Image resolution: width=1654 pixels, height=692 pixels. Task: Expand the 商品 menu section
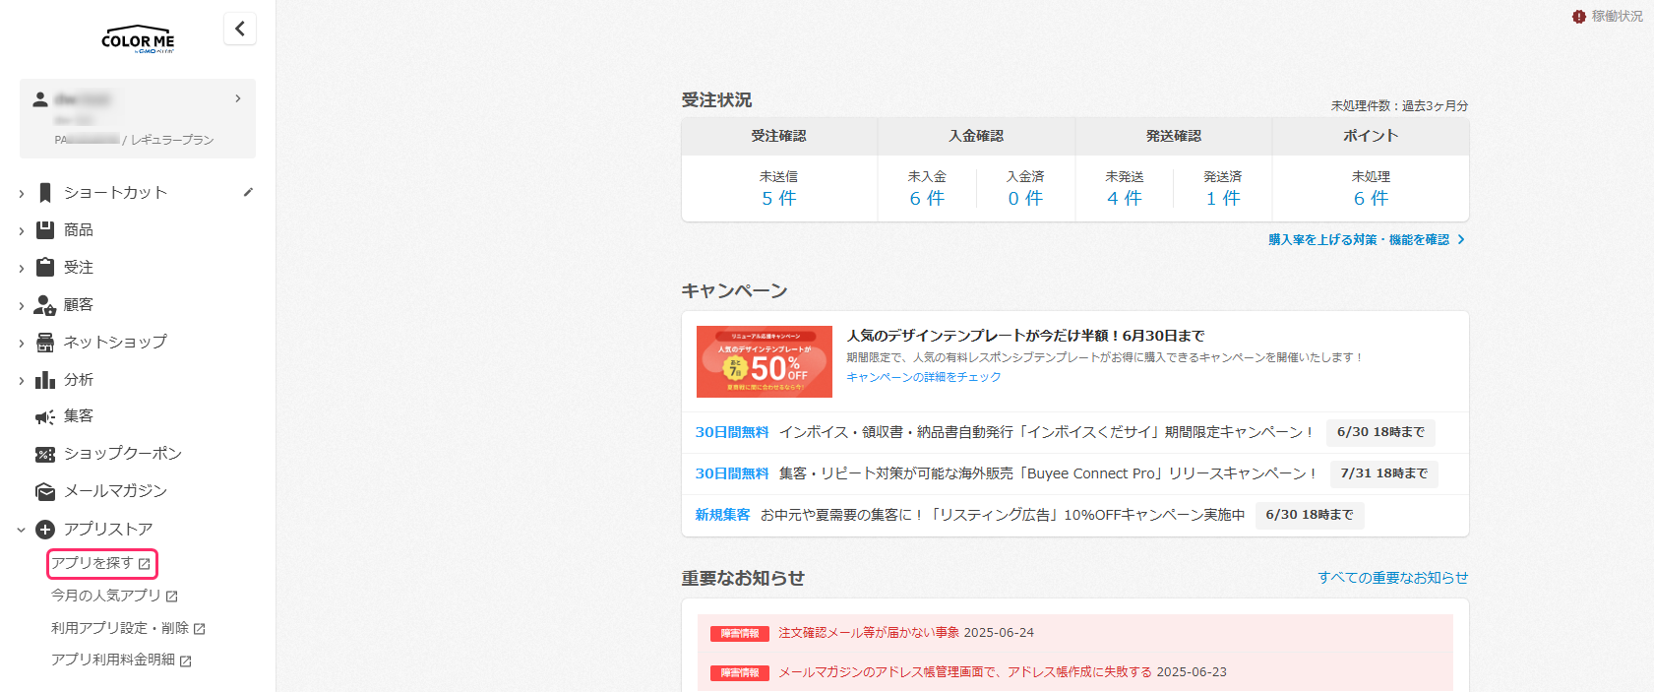(x=78, y=230)
